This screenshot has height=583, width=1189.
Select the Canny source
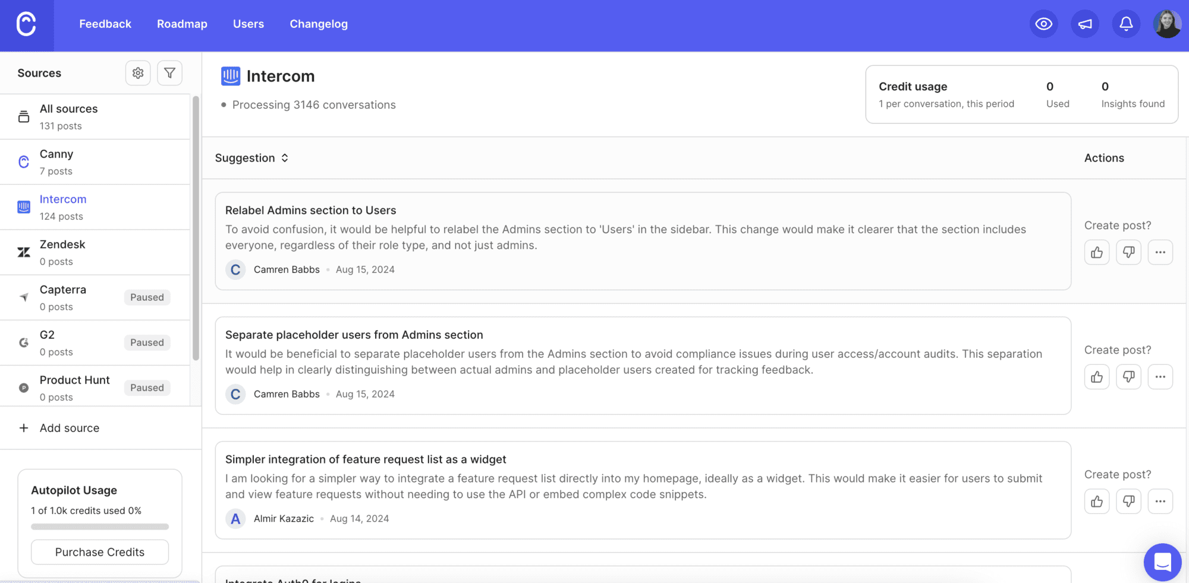[95, 162]
